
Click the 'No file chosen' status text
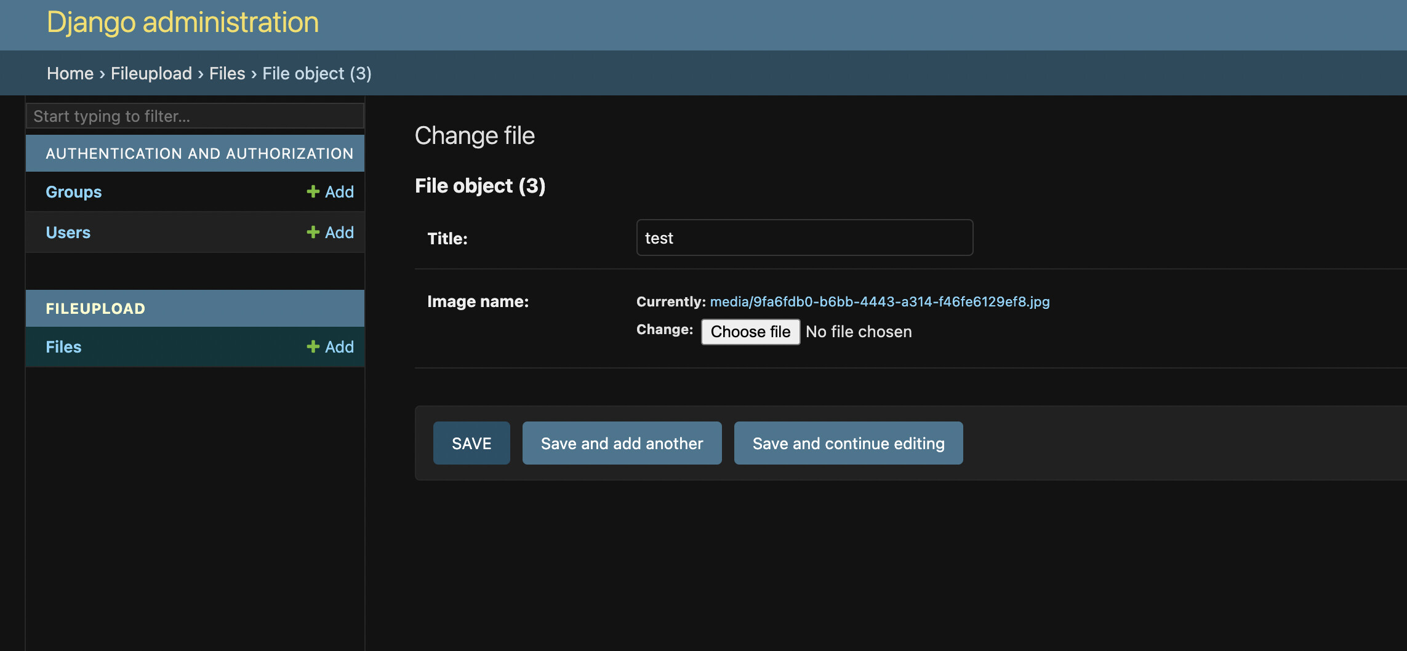(x=859, y=332)
